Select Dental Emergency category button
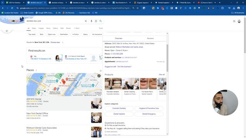 tap(149, 114)
